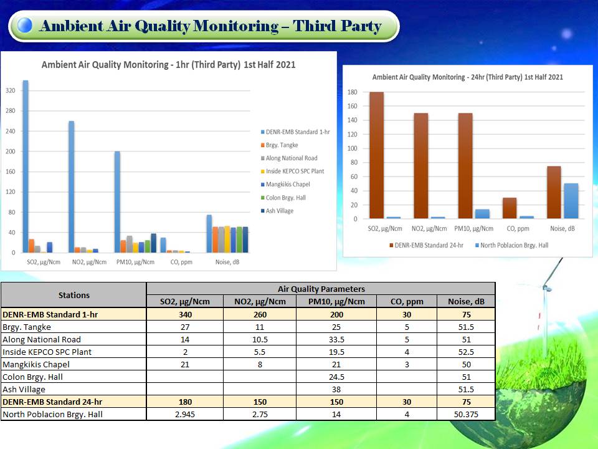Screen dimensions: 598x449
Task: Click the 2.75 cell in the table
Action: click(260, 415)
